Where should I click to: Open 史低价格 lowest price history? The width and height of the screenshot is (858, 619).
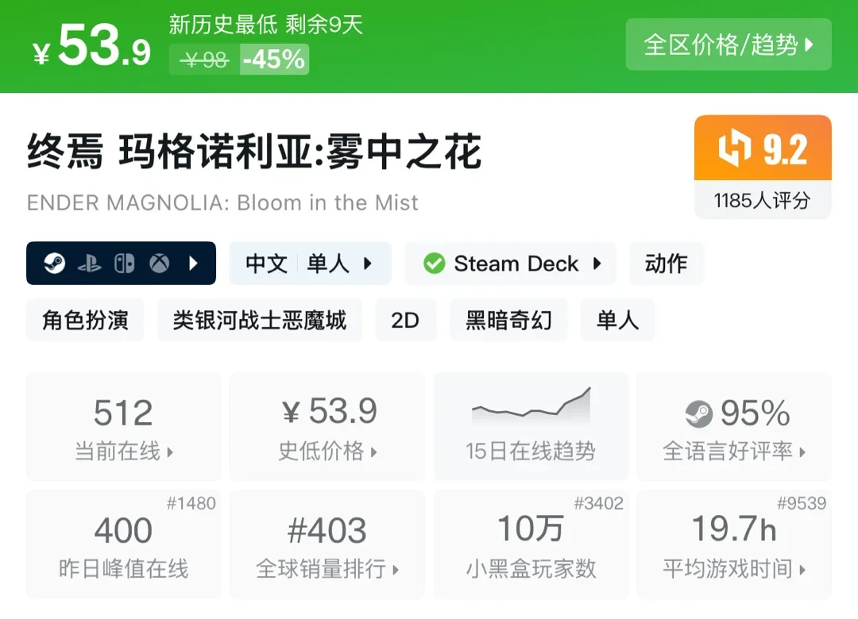[x=327, y=427]
